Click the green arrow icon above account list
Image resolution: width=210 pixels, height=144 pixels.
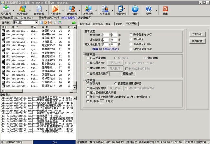(x=74, y=23)
